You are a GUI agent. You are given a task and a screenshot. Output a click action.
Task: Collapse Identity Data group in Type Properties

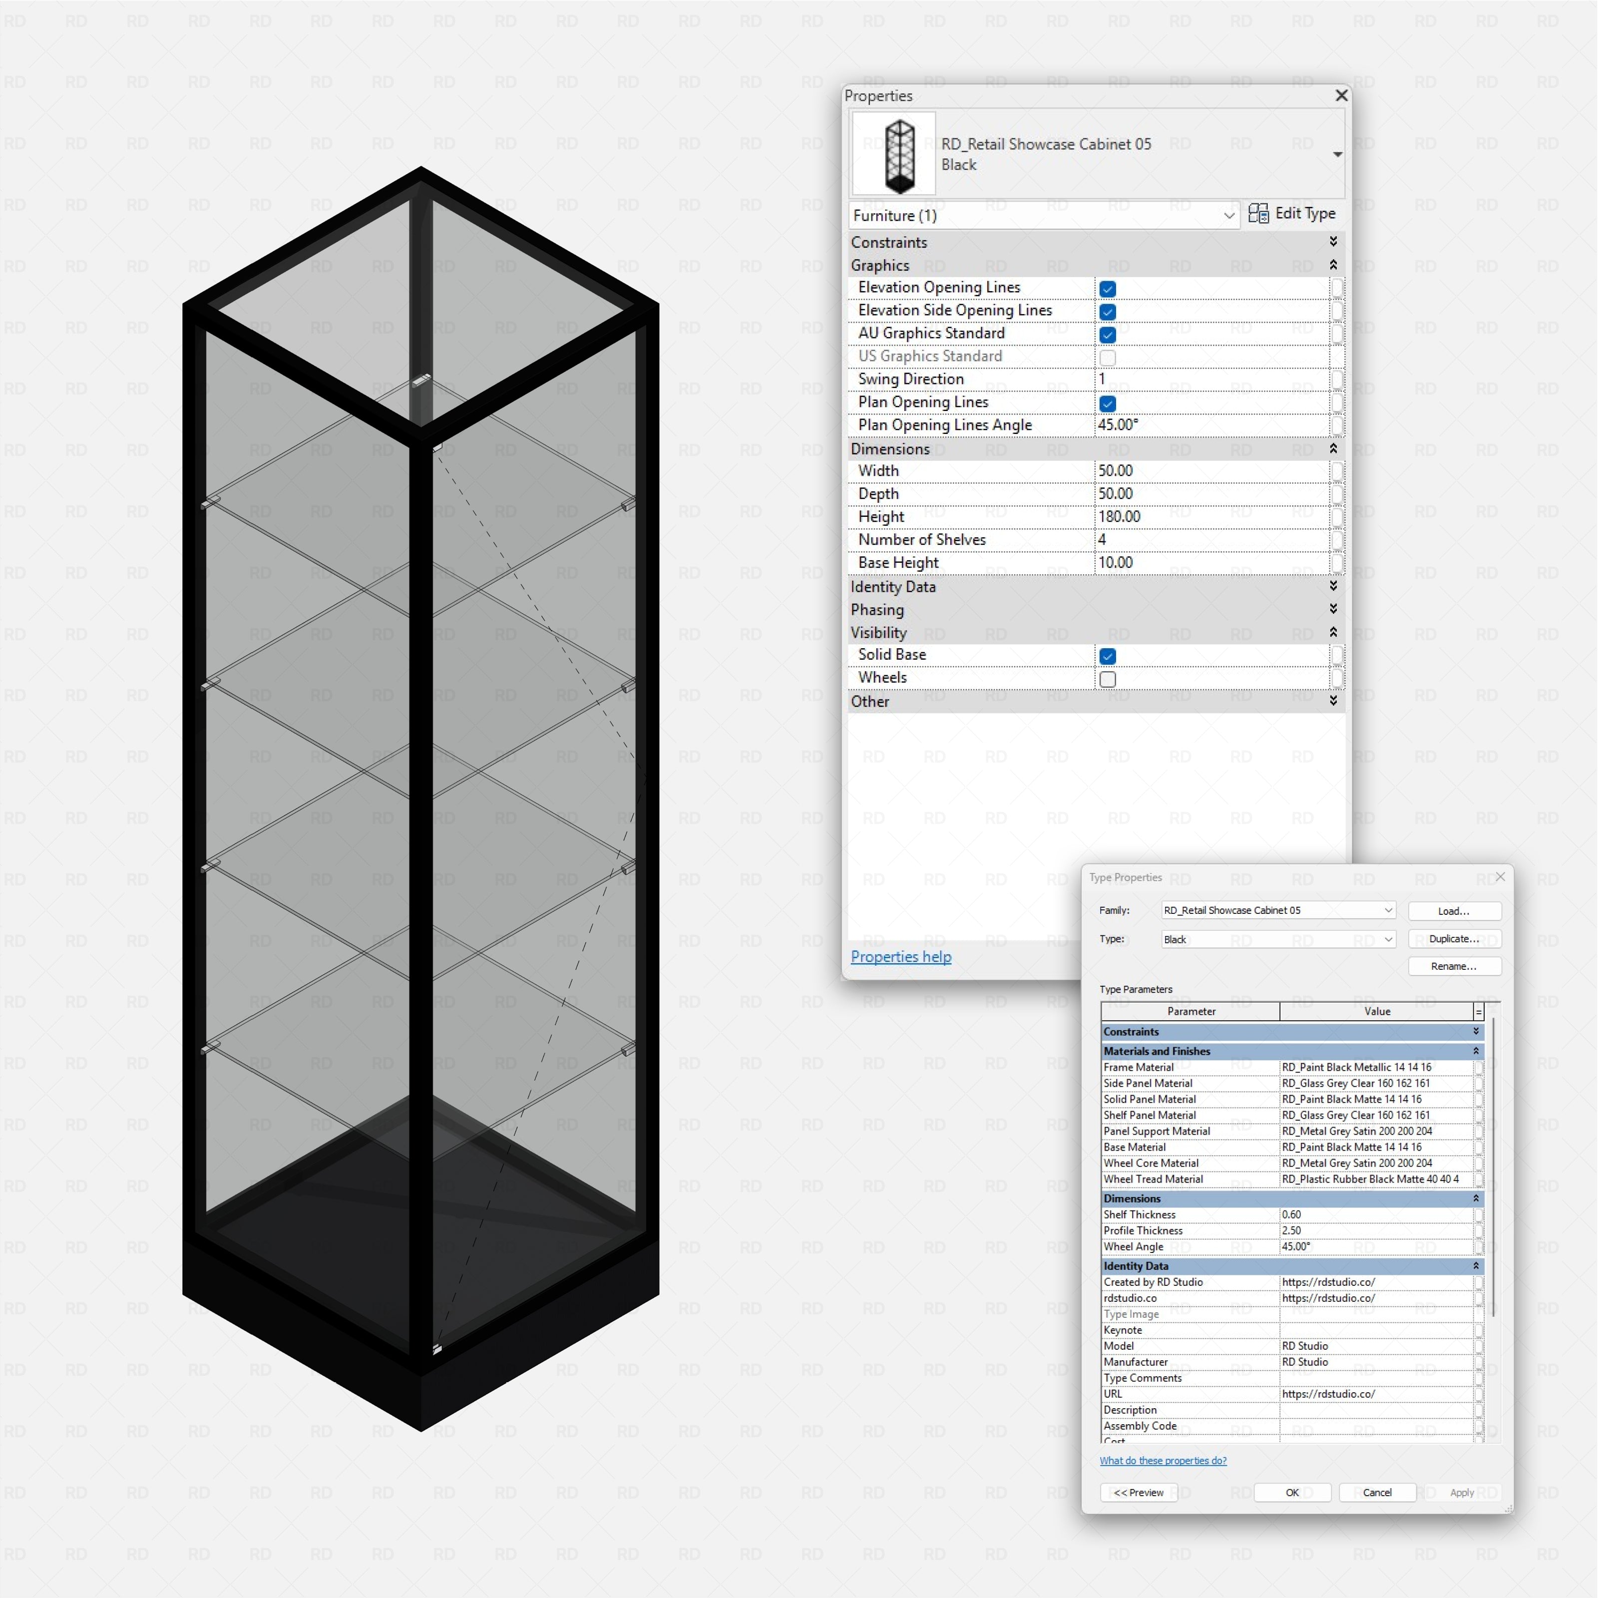[x=1476, y=1265]
